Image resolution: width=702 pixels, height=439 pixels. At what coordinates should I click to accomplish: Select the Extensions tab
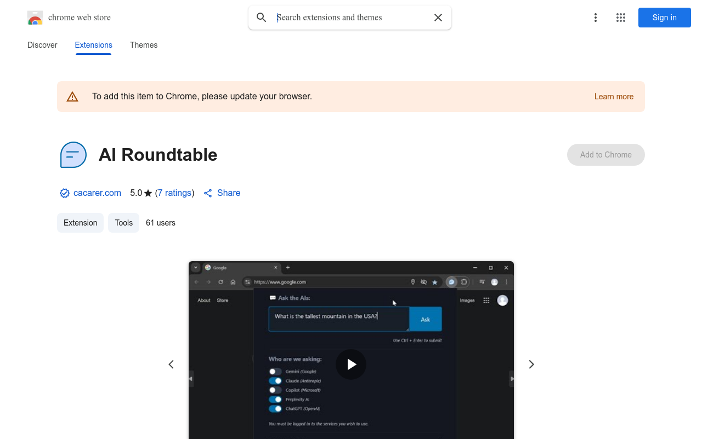click(94, 45)
